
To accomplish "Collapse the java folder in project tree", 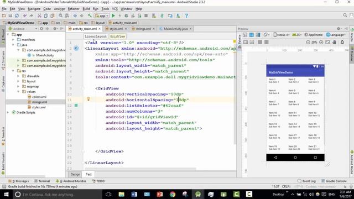I will (x=13, y=45).
